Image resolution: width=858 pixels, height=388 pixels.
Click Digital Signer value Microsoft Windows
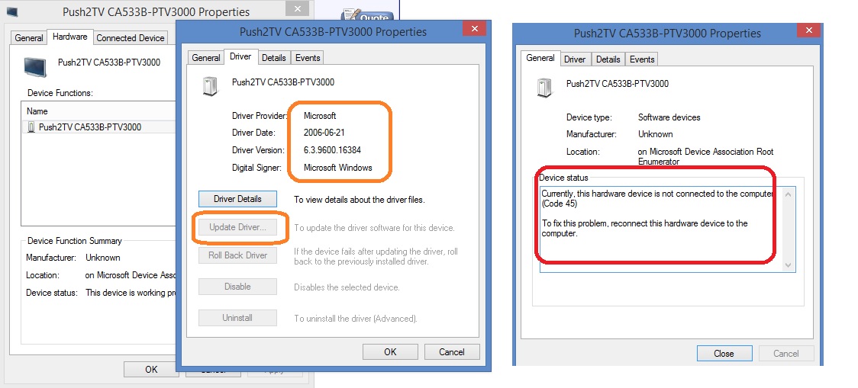click(x=337, y=168)
